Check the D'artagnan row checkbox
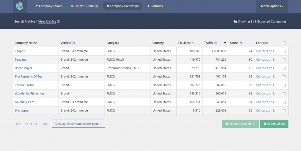The height and width of the screenshot is (151, 301). tap(284, 111)
